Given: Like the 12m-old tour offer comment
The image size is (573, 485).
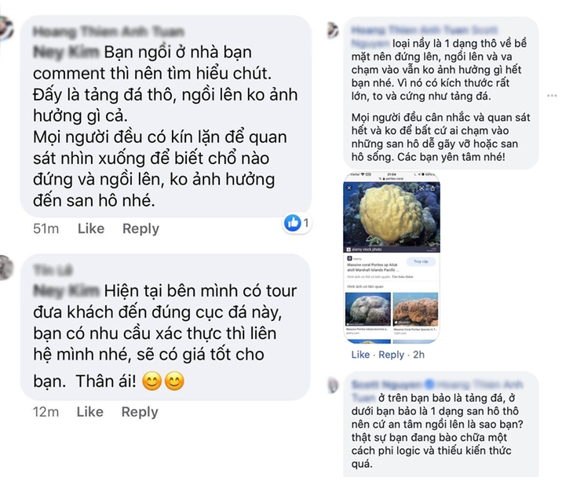Looking at the screenshot, I should pos(89,411).
